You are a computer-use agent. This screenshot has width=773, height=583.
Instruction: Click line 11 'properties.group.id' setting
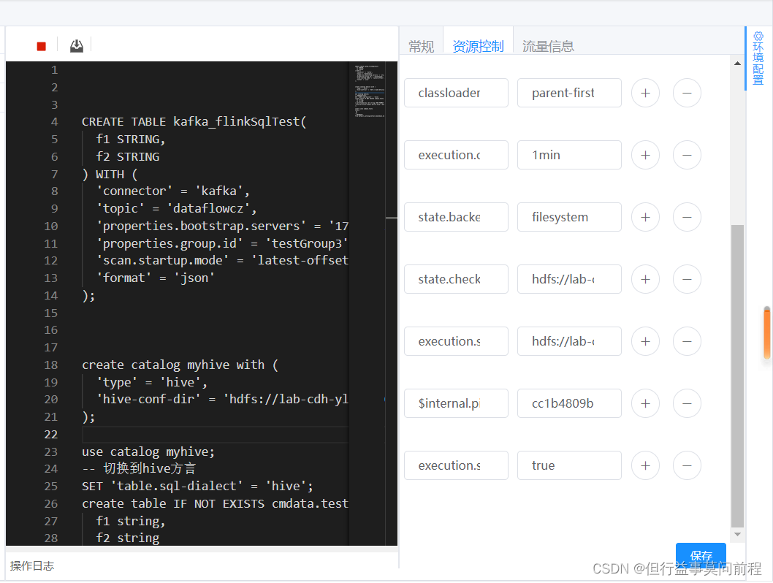coord(222,243)
